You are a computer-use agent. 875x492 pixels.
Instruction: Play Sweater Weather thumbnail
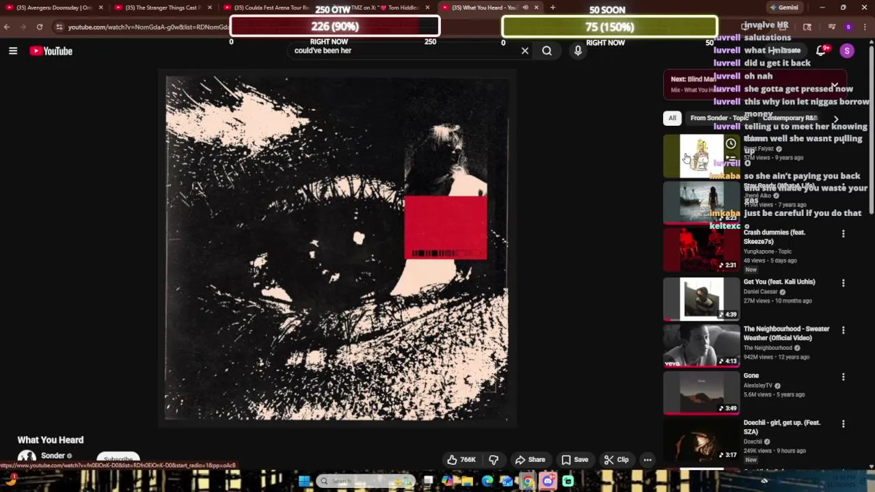701,346
